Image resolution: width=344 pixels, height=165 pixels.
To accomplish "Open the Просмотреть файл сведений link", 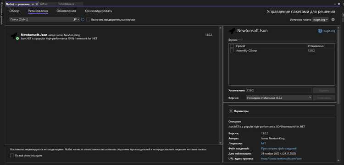I will 279,148.
